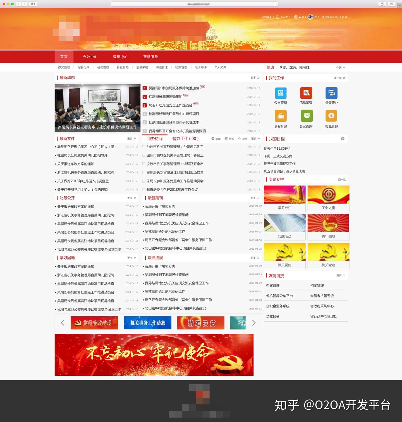The height and width of the screenshot is (422, 402).
Task: Open the 设置 gear icon in header
Action: tap(295, 17)
